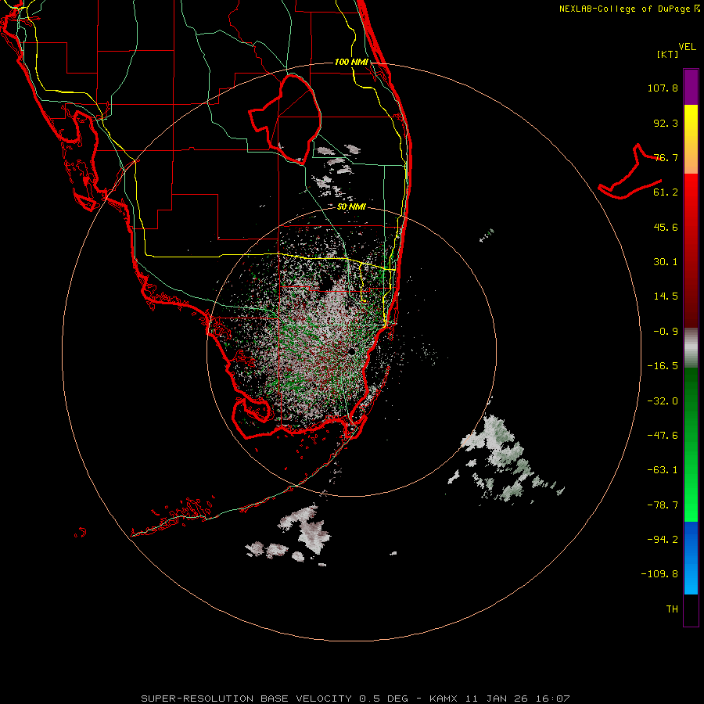Select the 30.1 velocity scale value
704x704 pixels.
(x=666, y=262)
